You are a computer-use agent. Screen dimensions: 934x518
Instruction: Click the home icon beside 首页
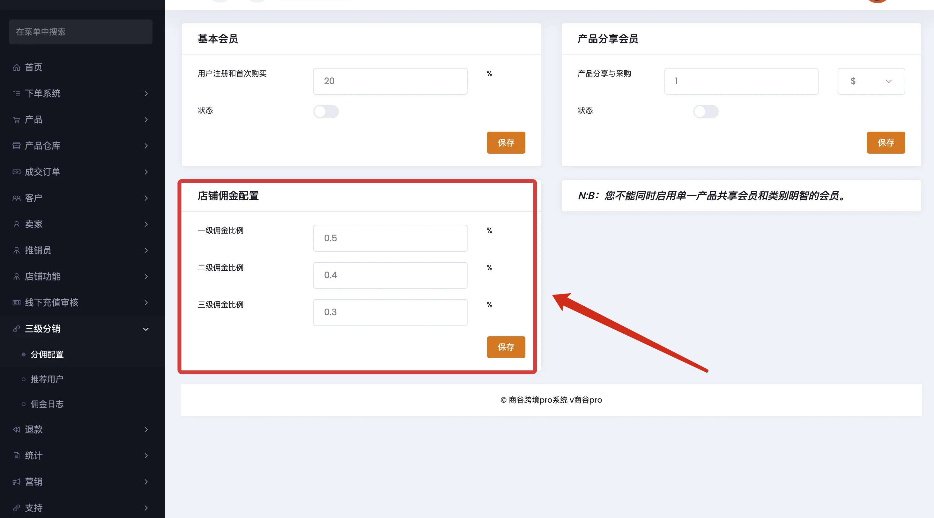click(x=16, y=67)
